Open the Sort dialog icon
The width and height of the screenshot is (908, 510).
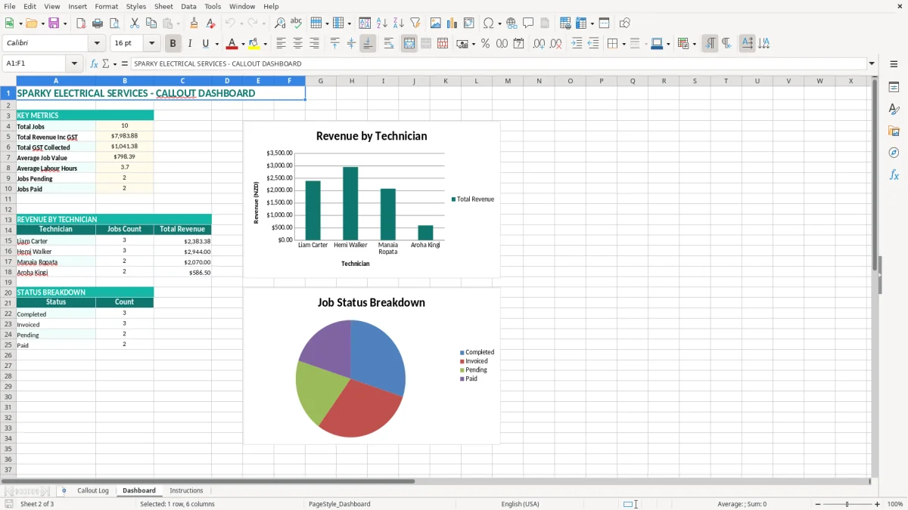coord(365,23)
